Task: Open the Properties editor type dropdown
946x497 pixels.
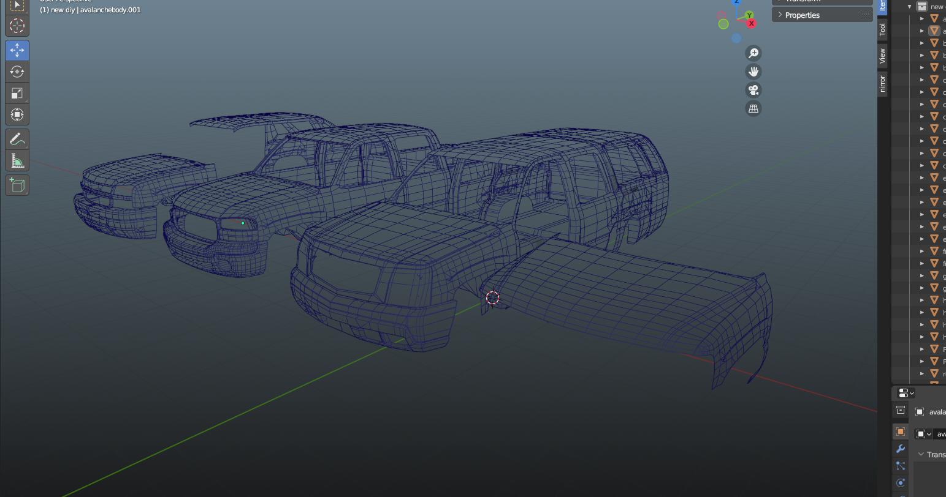Action: 906,393
